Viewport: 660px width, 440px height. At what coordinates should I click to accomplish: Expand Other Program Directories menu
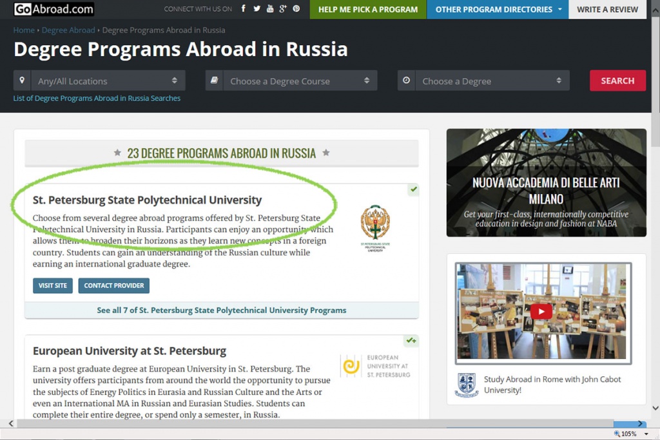498,9
